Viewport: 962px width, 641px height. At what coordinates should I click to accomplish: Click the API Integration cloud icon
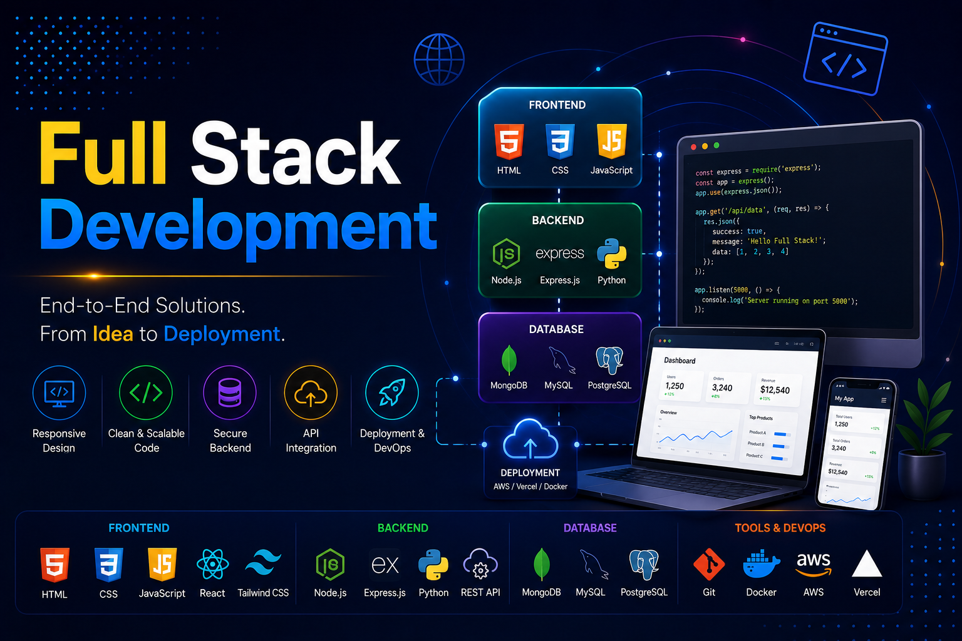[x=311, y=393]
